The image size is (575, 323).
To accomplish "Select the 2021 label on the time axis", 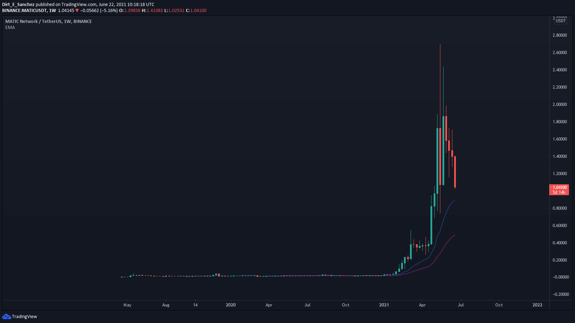I will 384,305.
